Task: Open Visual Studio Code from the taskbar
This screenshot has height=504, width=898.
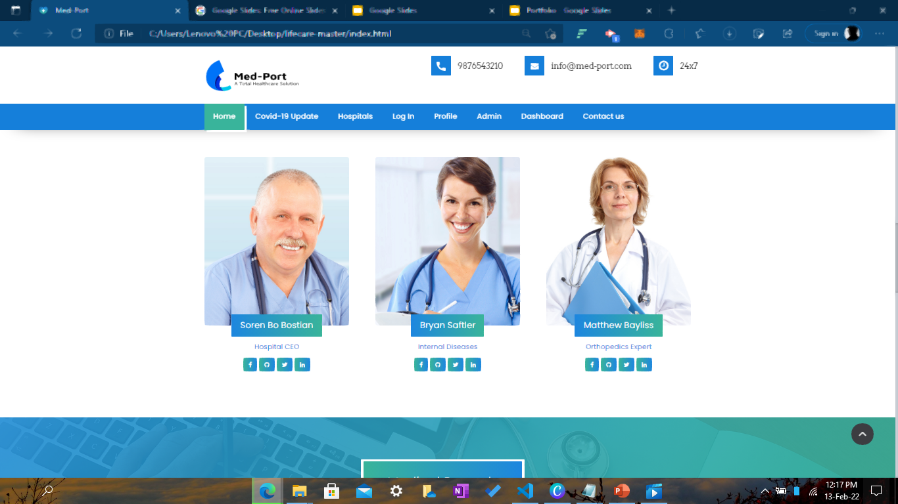Action: tap(525, 491)
